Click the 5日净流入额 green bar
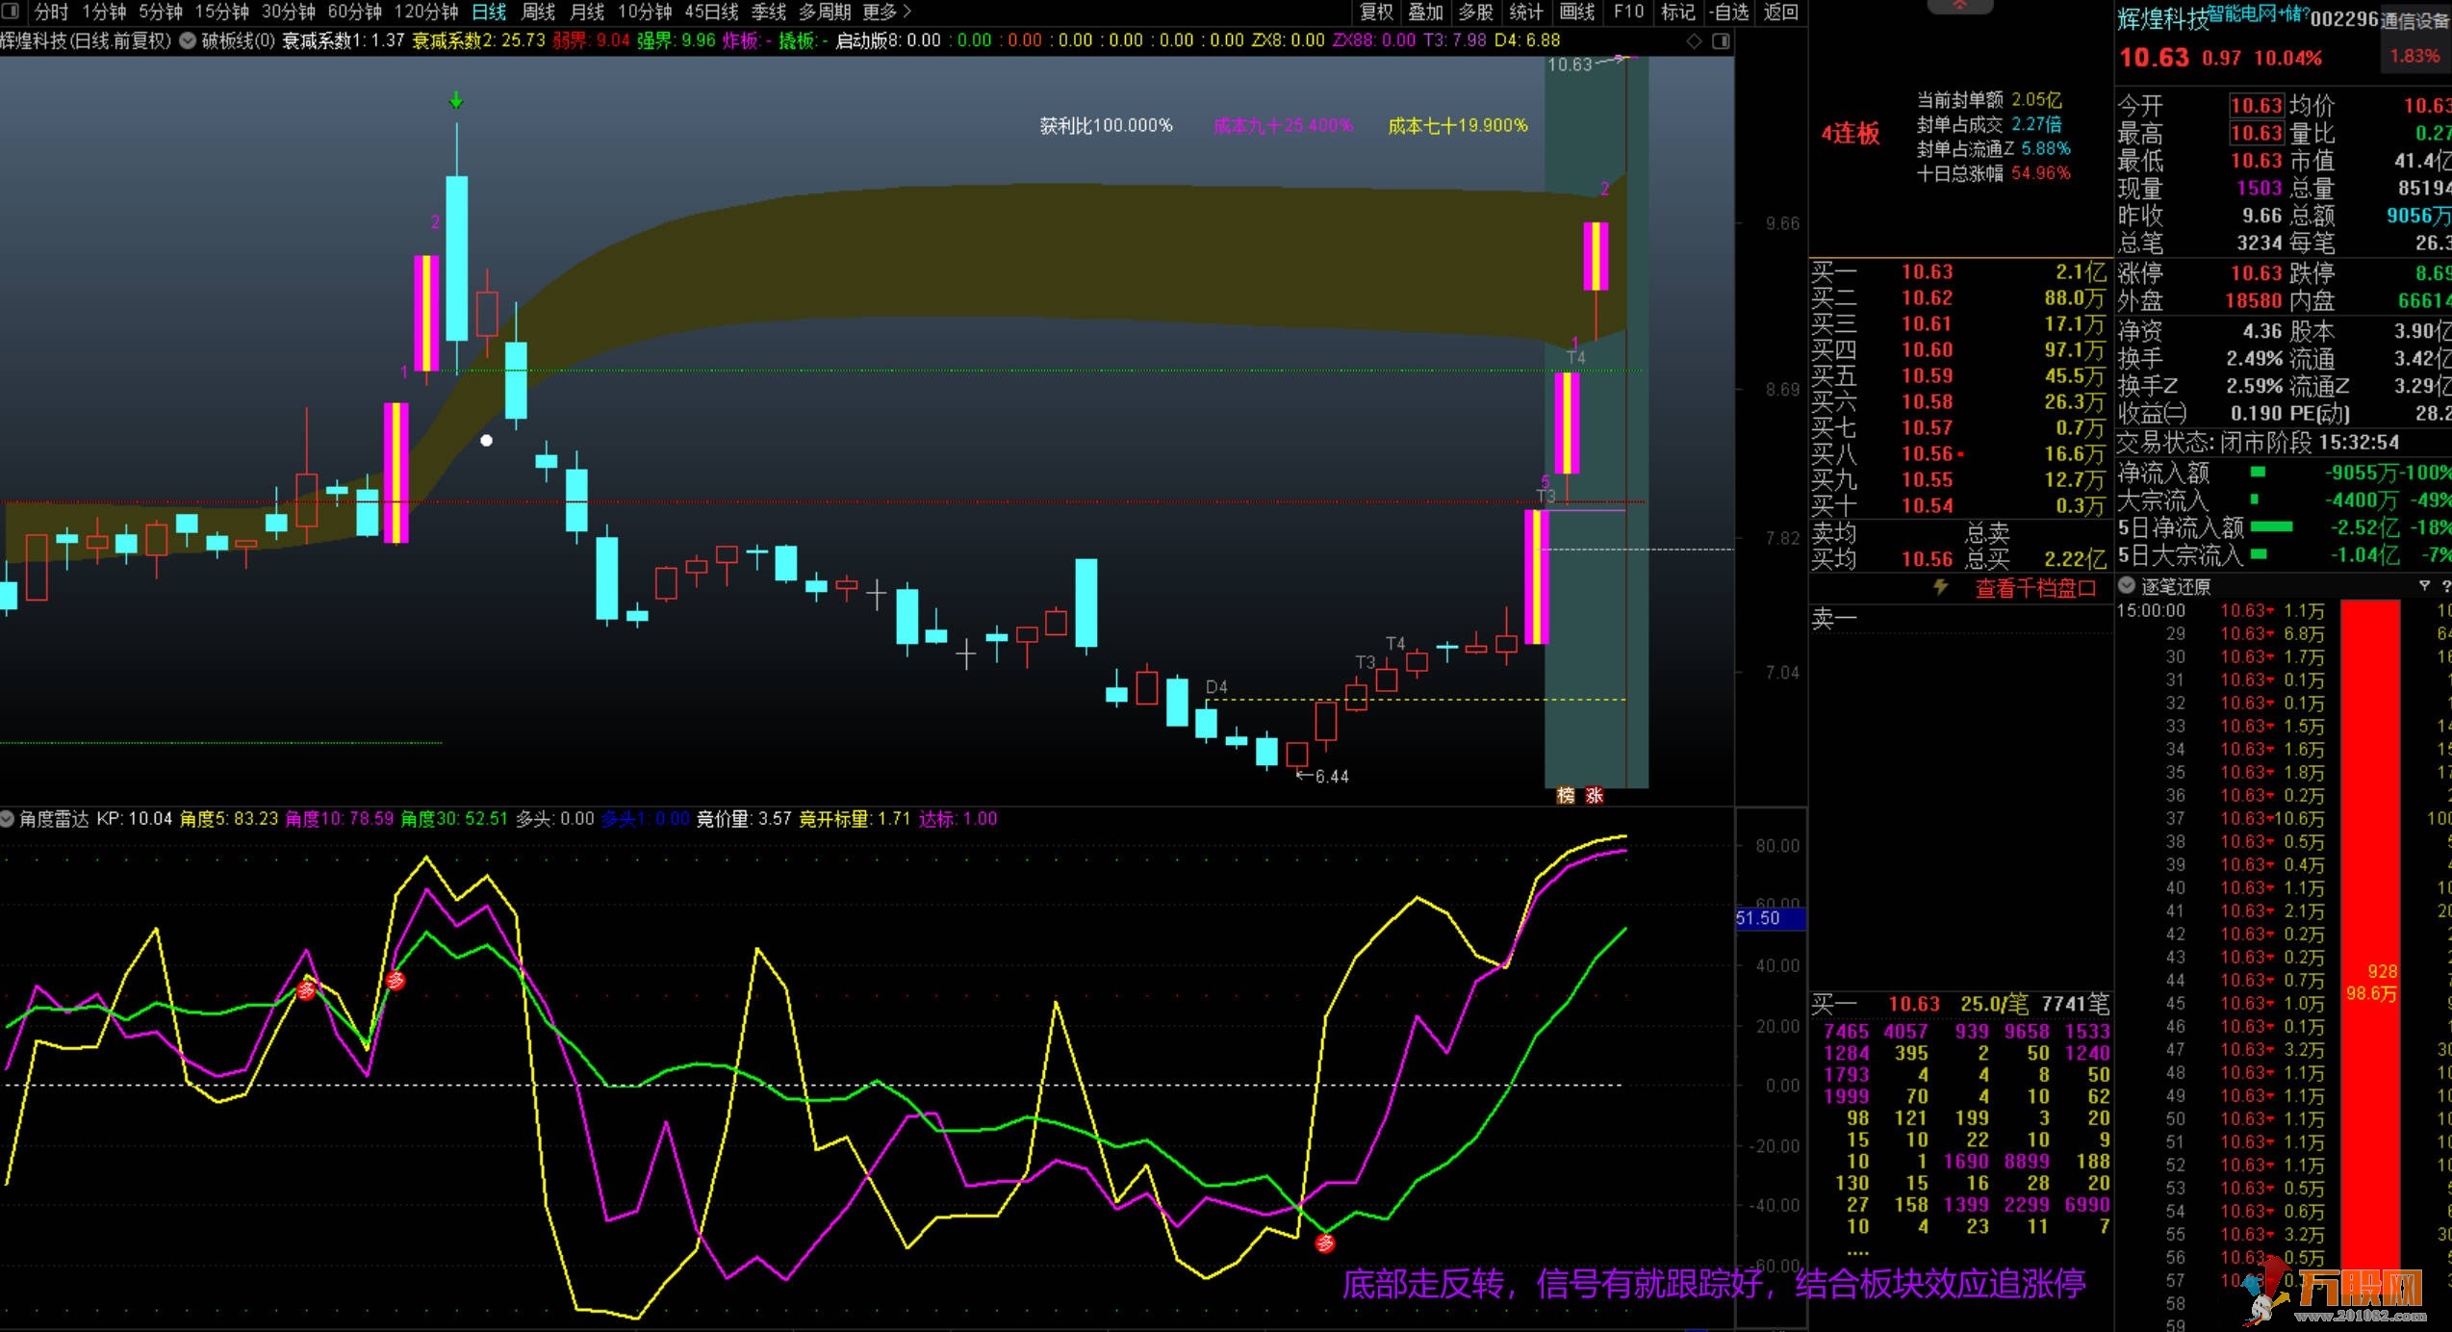The width and height of the screenshot is (2452, 1332). click(2272, 526)
